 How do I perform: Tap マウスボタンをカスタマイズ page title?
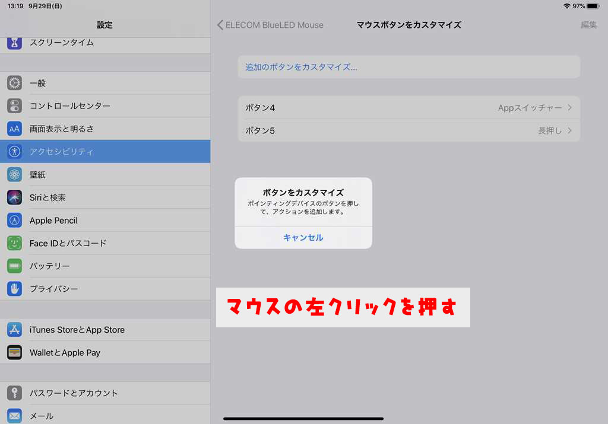click(x=408, y=25)
